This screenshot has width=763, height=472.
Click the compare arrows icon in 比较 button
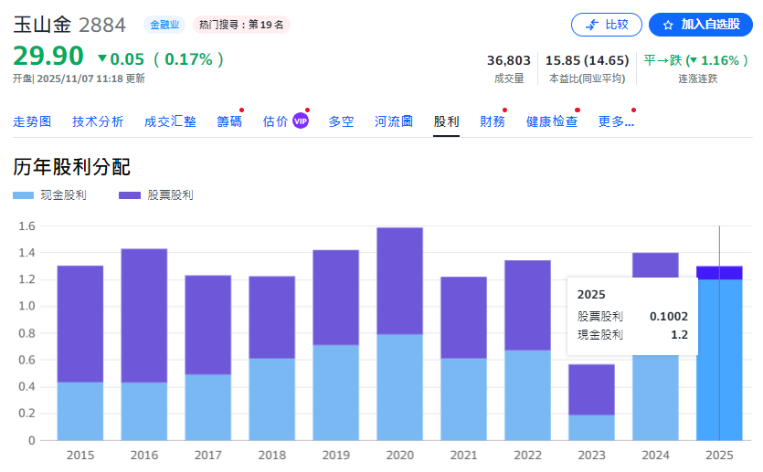point(592,25)
